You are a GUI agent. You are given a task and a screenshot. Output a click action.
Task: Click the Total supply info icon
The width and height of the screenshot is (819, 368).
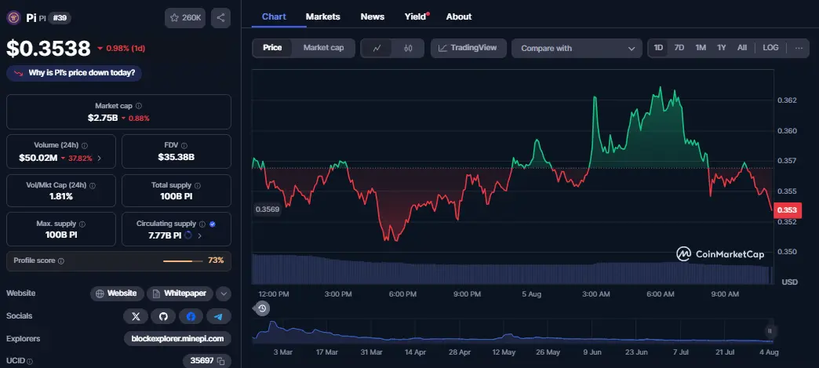(x=198, y=185)
